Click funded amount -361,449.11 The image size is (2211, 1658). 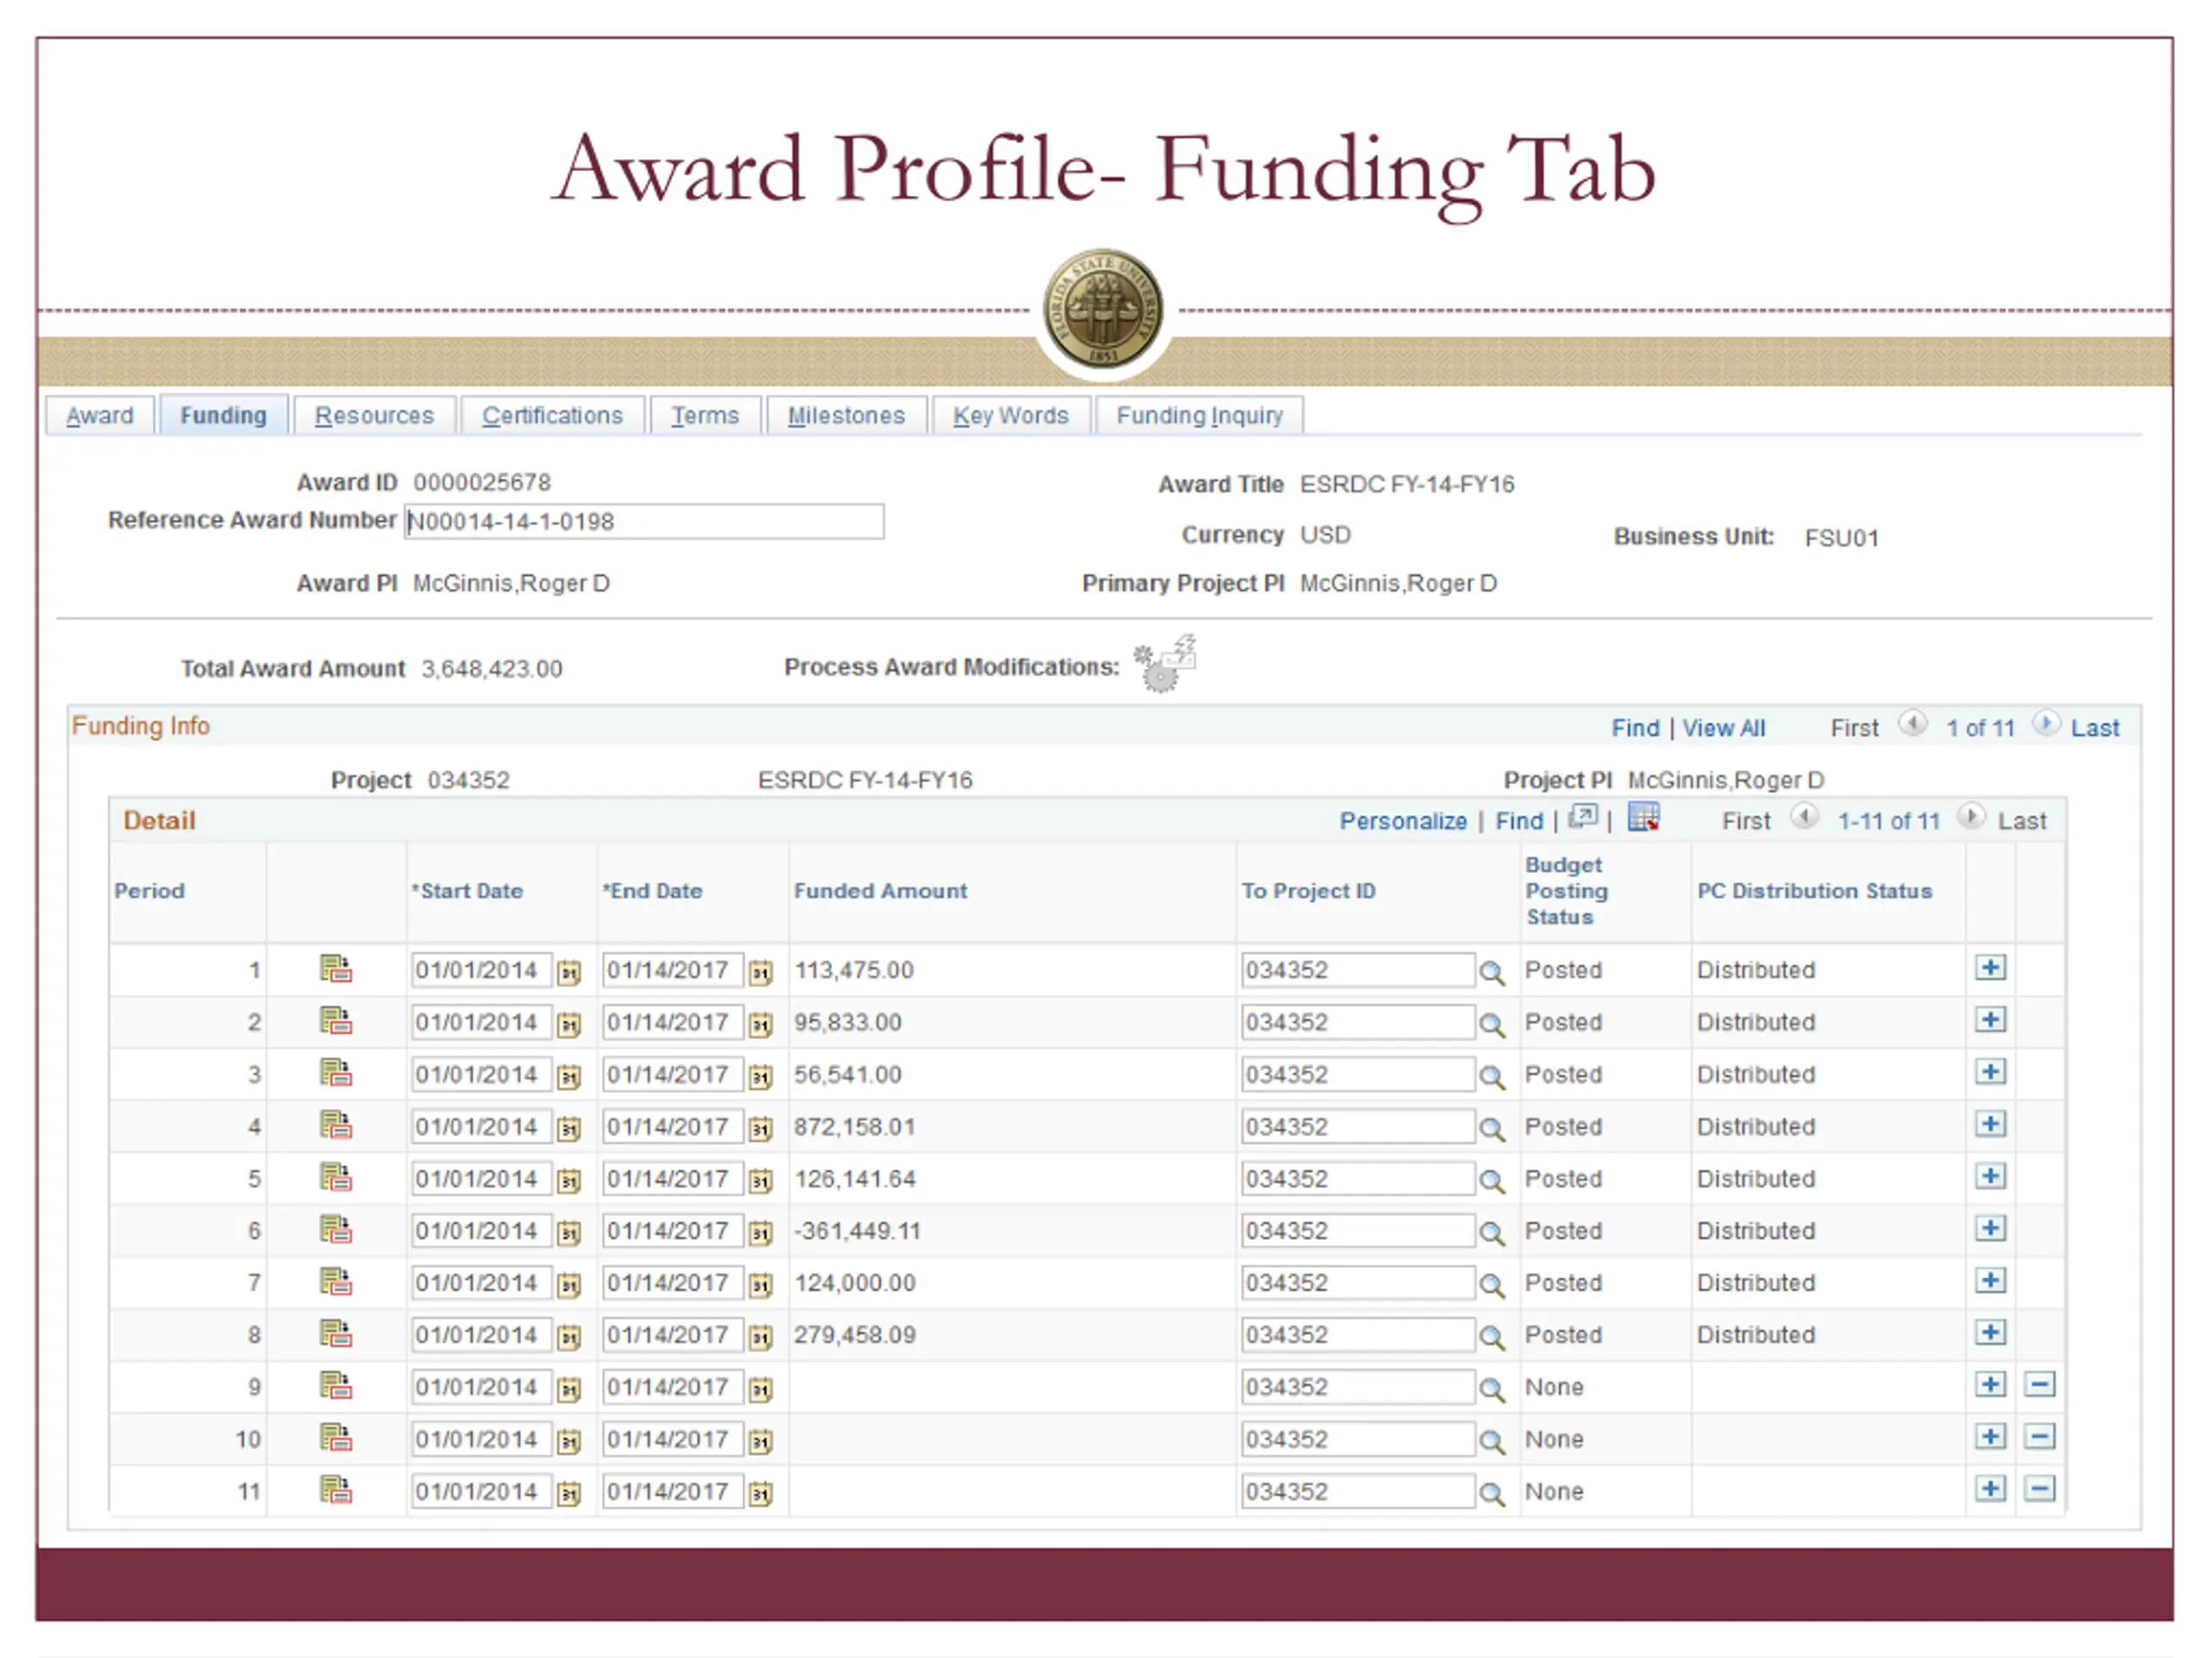857,1231
